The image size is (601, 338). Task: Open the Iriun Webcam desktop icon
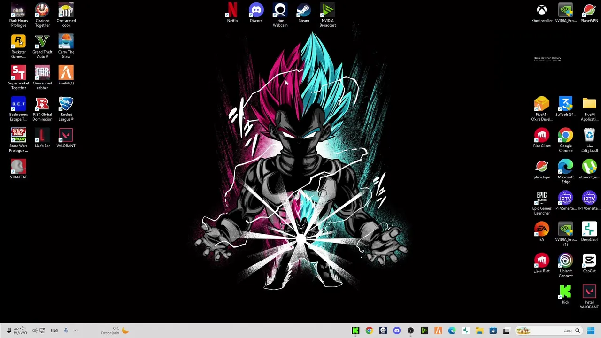280,15
